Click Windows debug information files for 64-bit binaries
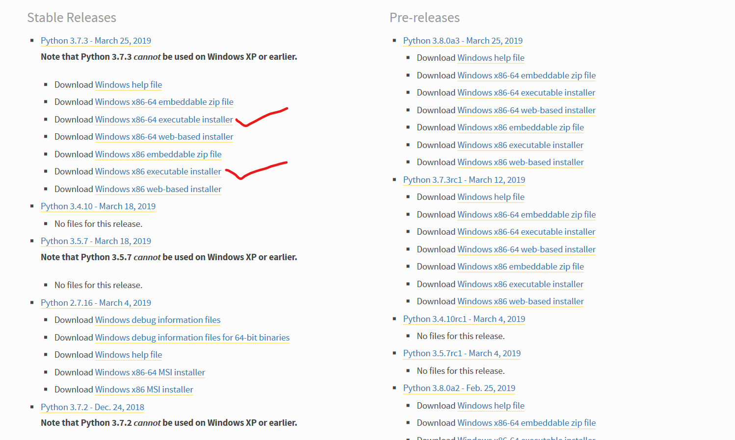735x440 pixels. 192,338
